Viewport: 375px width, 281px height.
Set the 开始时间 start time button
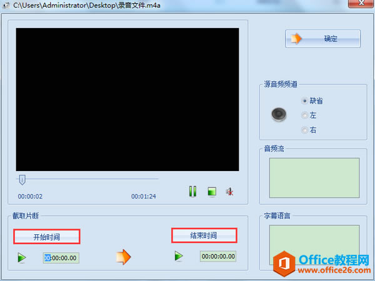pos(47,237)
